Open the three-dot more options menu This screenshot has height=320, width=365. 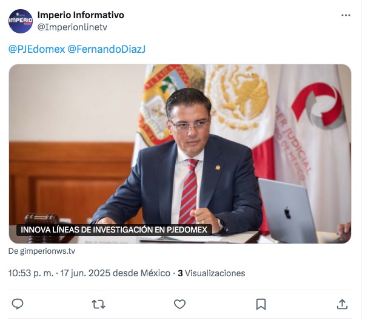coord(346,15)
